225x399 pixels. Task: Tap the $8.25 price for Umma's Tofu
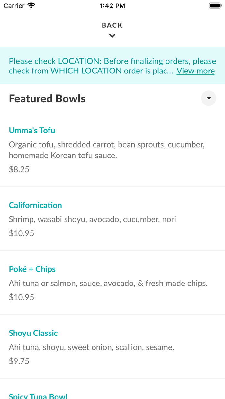click(x=19, y=169)
